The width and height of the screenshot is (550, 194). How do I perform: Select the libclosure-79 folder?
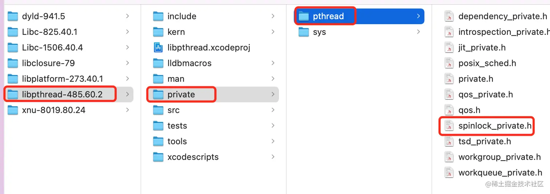click(48, 63)
